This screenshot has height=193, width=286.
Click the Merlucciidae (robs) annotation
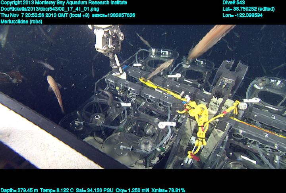click(x=21, y=21)
